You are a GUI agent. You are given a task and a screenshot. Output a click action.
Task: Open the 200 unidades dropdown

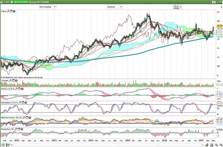(48, 7)
